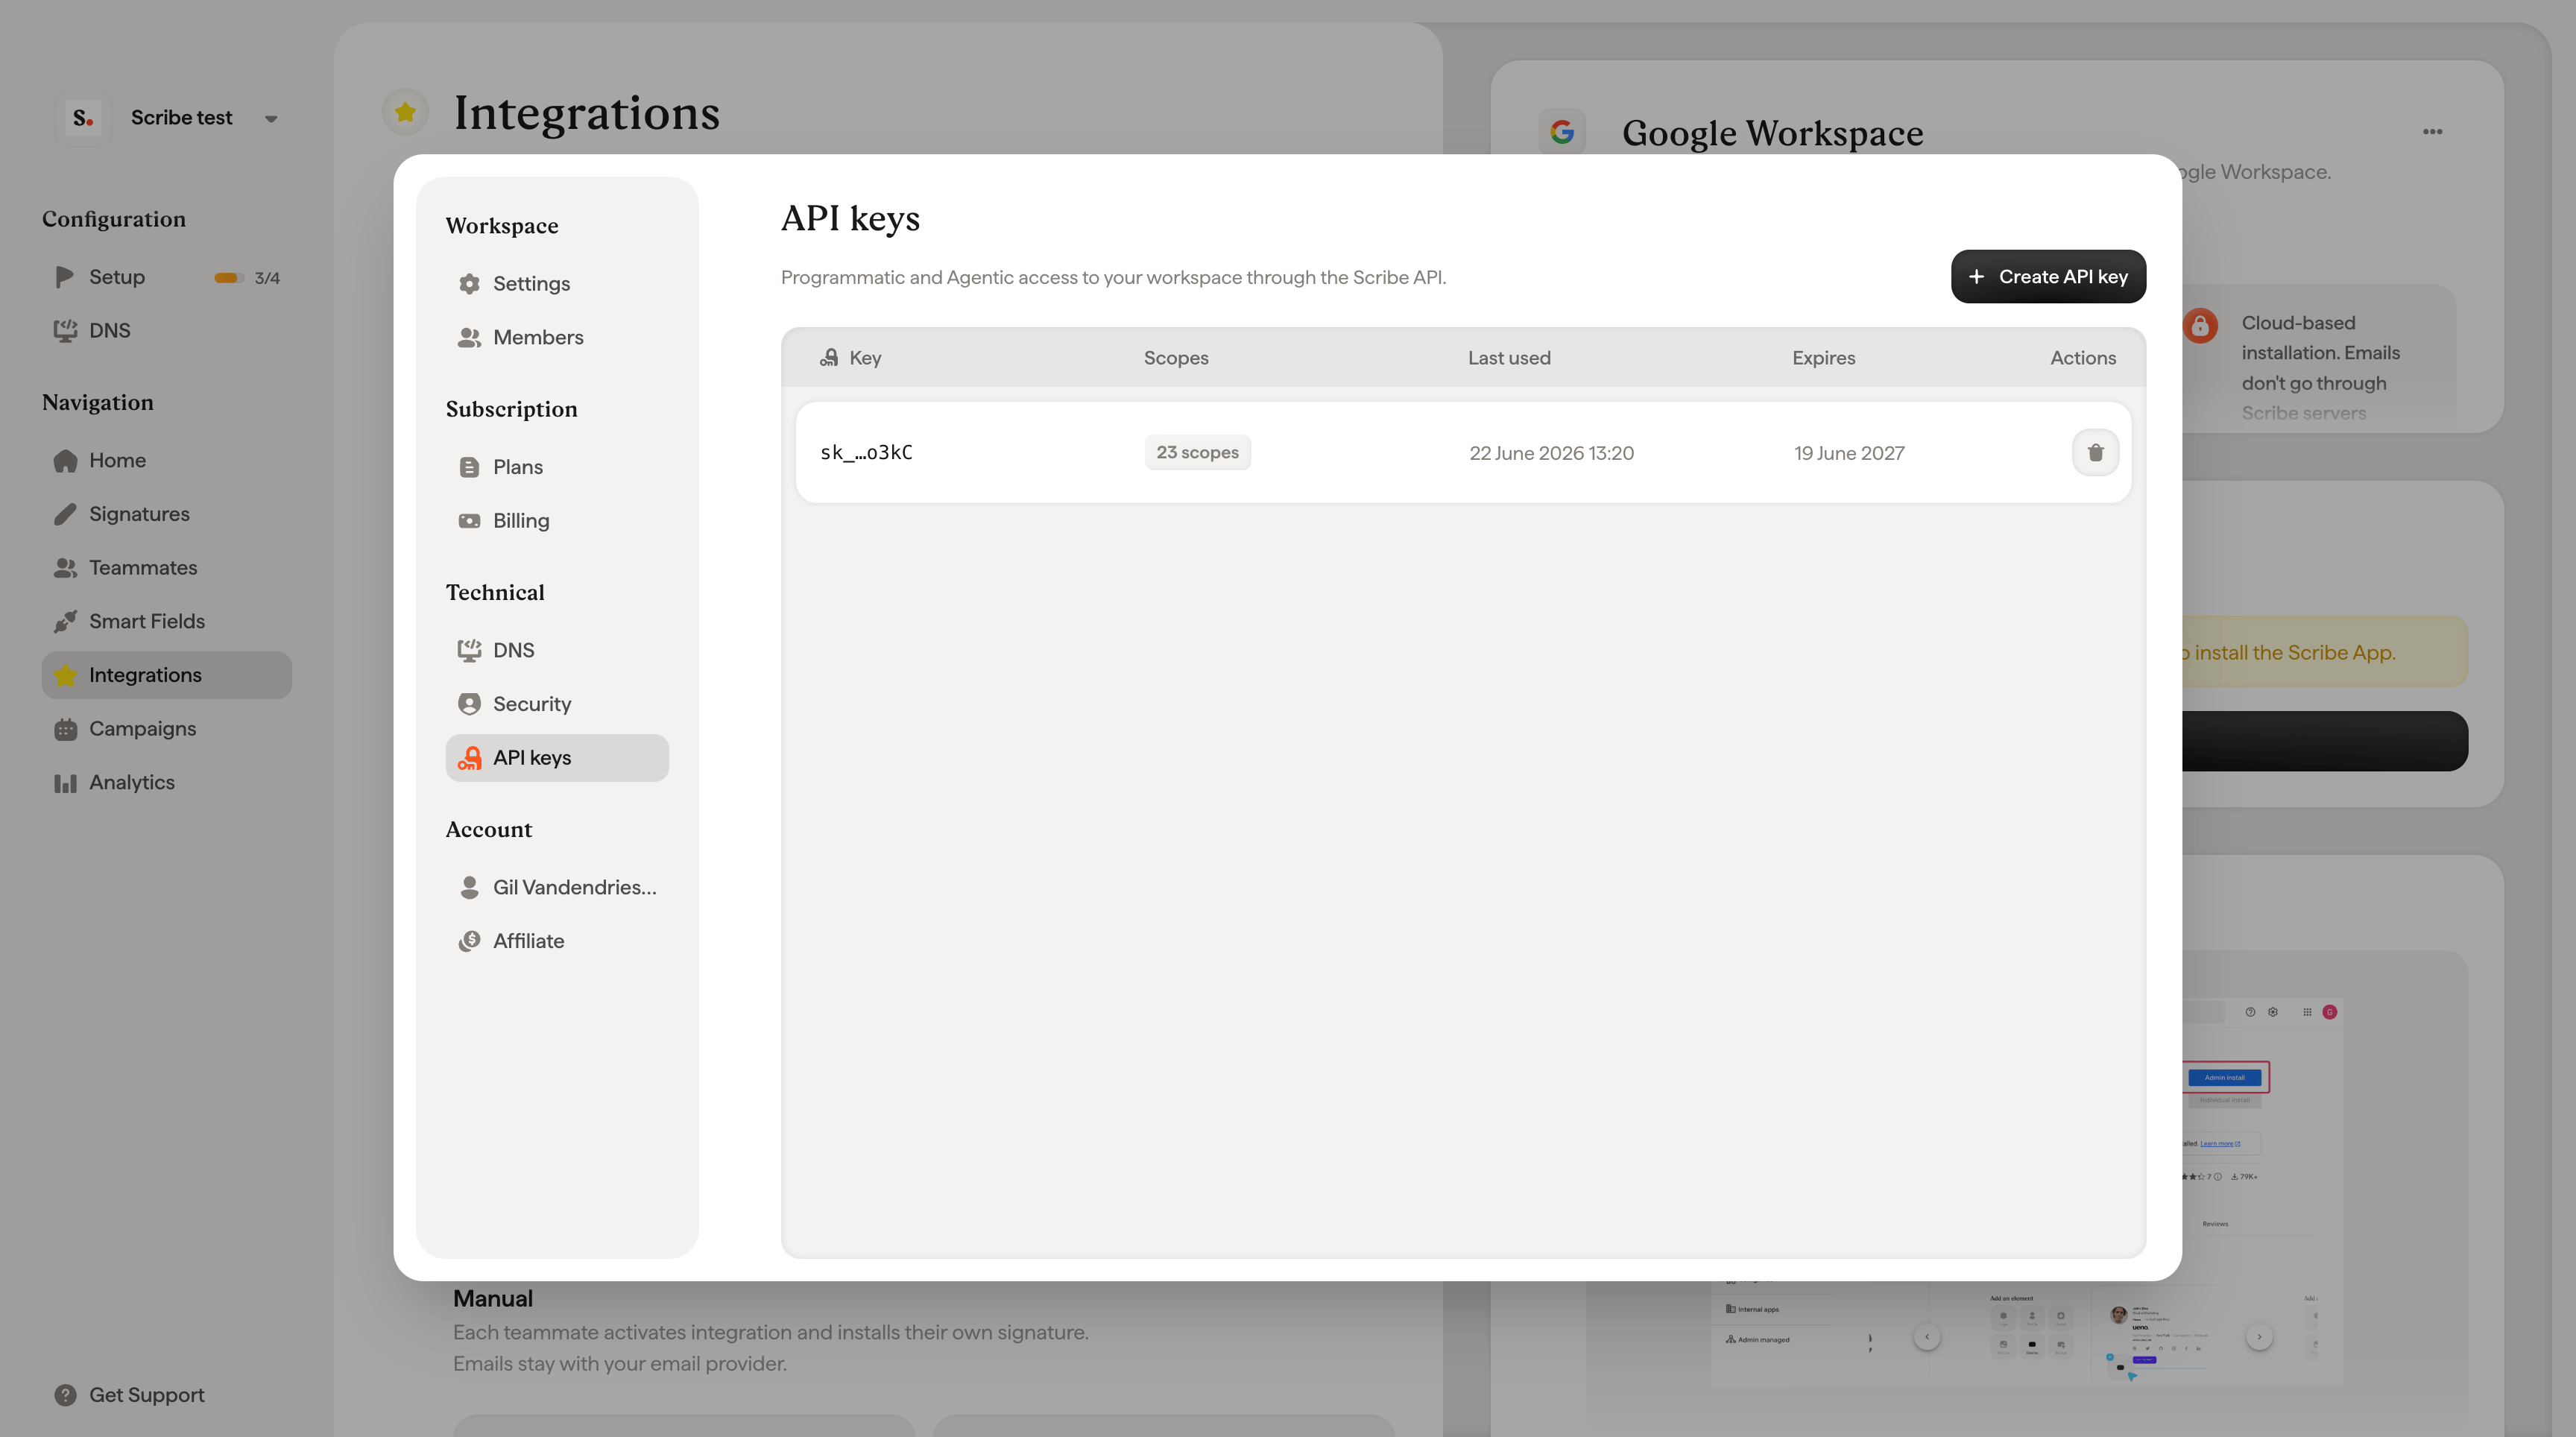Open Google Workspace three-dots menu
2576x1437 pixels.
click(x=2432, y=132)
